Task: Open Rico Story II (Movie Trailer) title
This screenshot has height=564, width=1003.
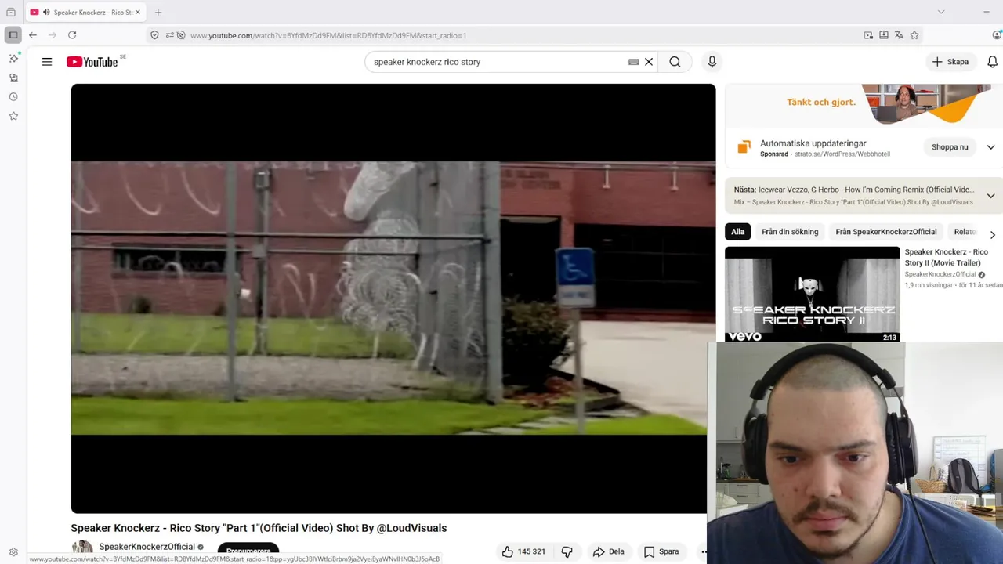Action: click(x=946, y=258)
